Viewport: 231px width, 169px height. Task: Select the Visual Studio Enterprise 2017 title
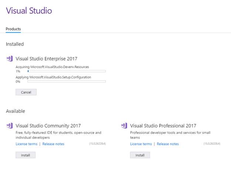(46, 58)
